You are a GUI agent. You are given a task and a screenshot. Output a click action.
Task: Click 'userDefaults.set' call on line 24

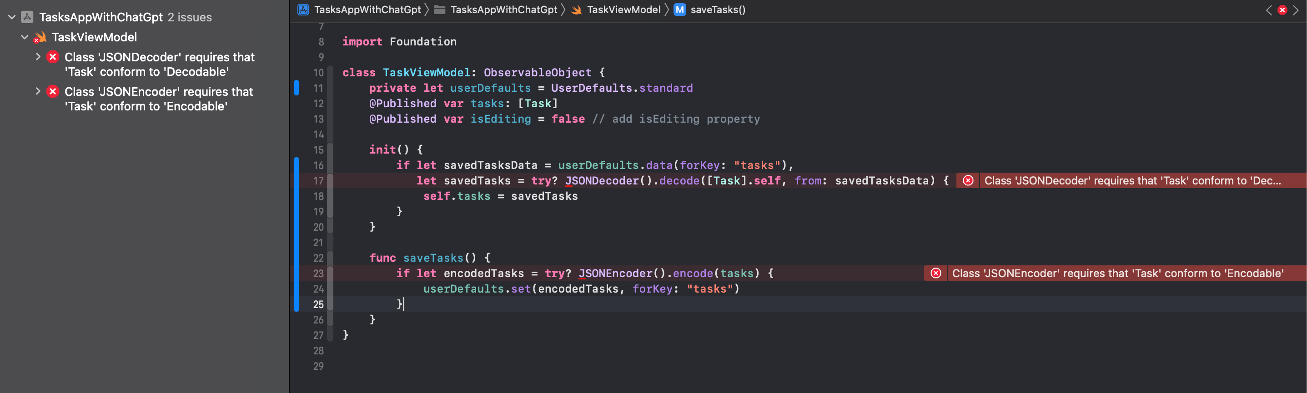pos(477,289)
